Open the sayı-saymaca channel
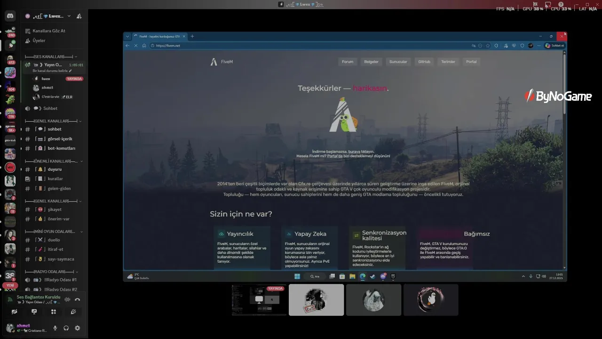Viewport: 602px width, 339px height. point(54,259)
